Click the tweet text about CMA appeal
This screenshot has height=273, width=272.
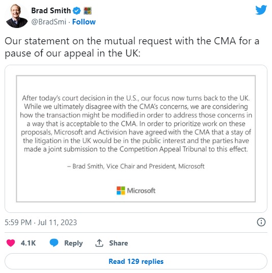[x=132, y=47]
